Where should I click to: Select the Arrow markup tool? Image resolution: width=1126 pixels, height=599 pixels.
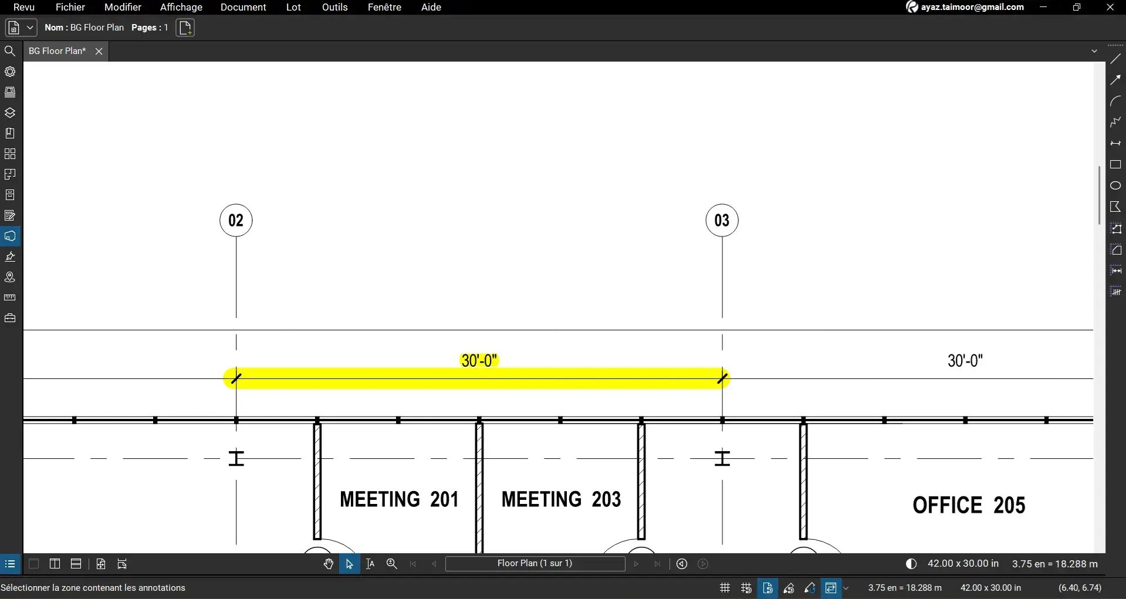coord(1115,80)
